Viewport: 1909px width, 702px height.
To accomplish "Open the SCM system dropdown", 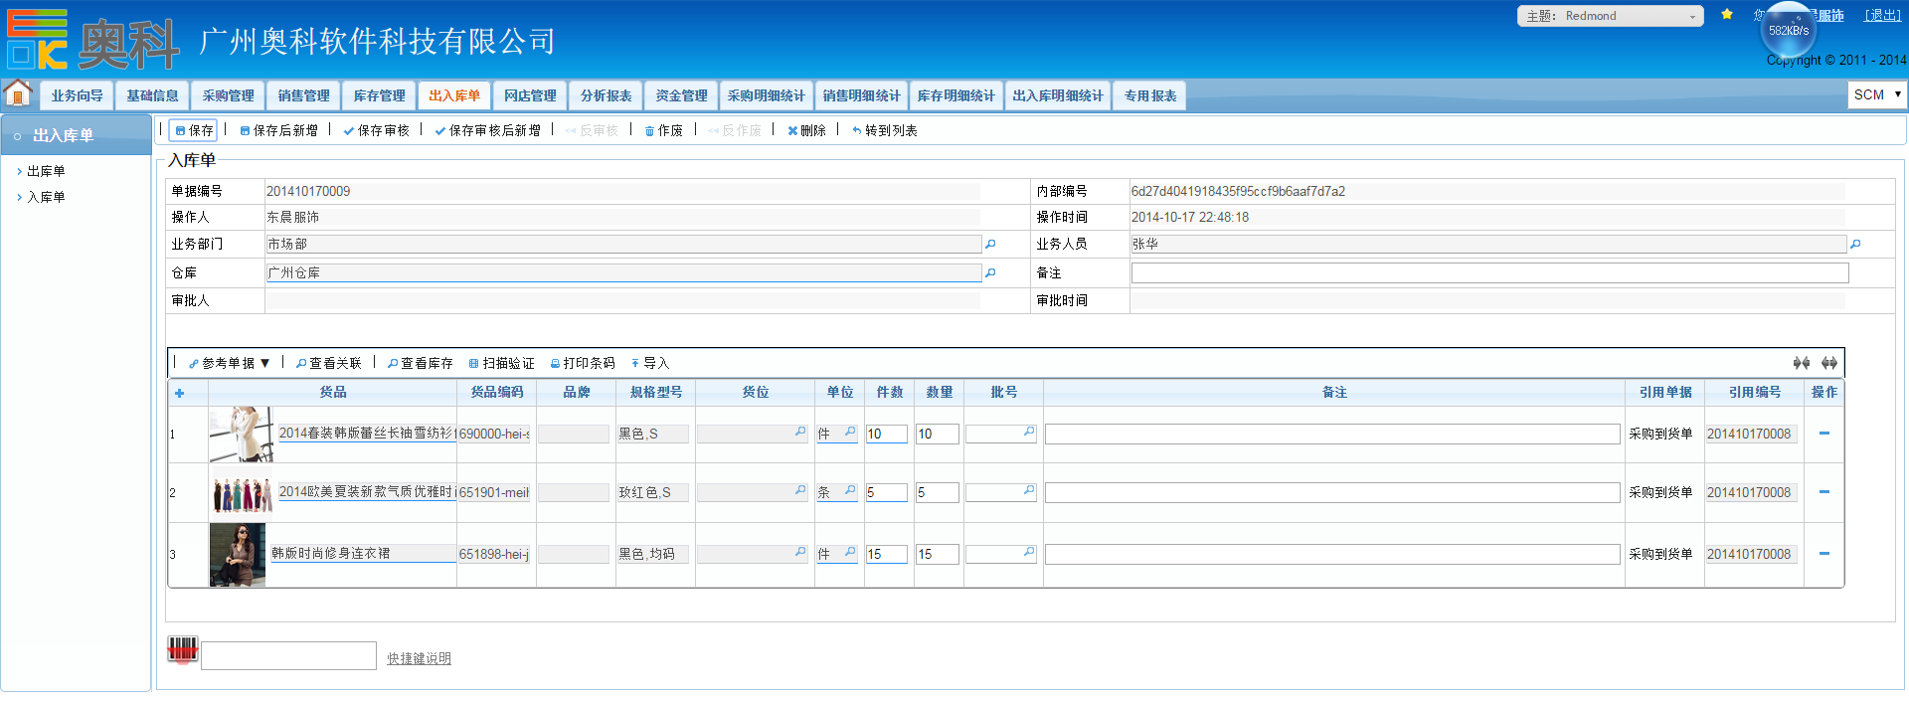I will (x=1876, y=94).
